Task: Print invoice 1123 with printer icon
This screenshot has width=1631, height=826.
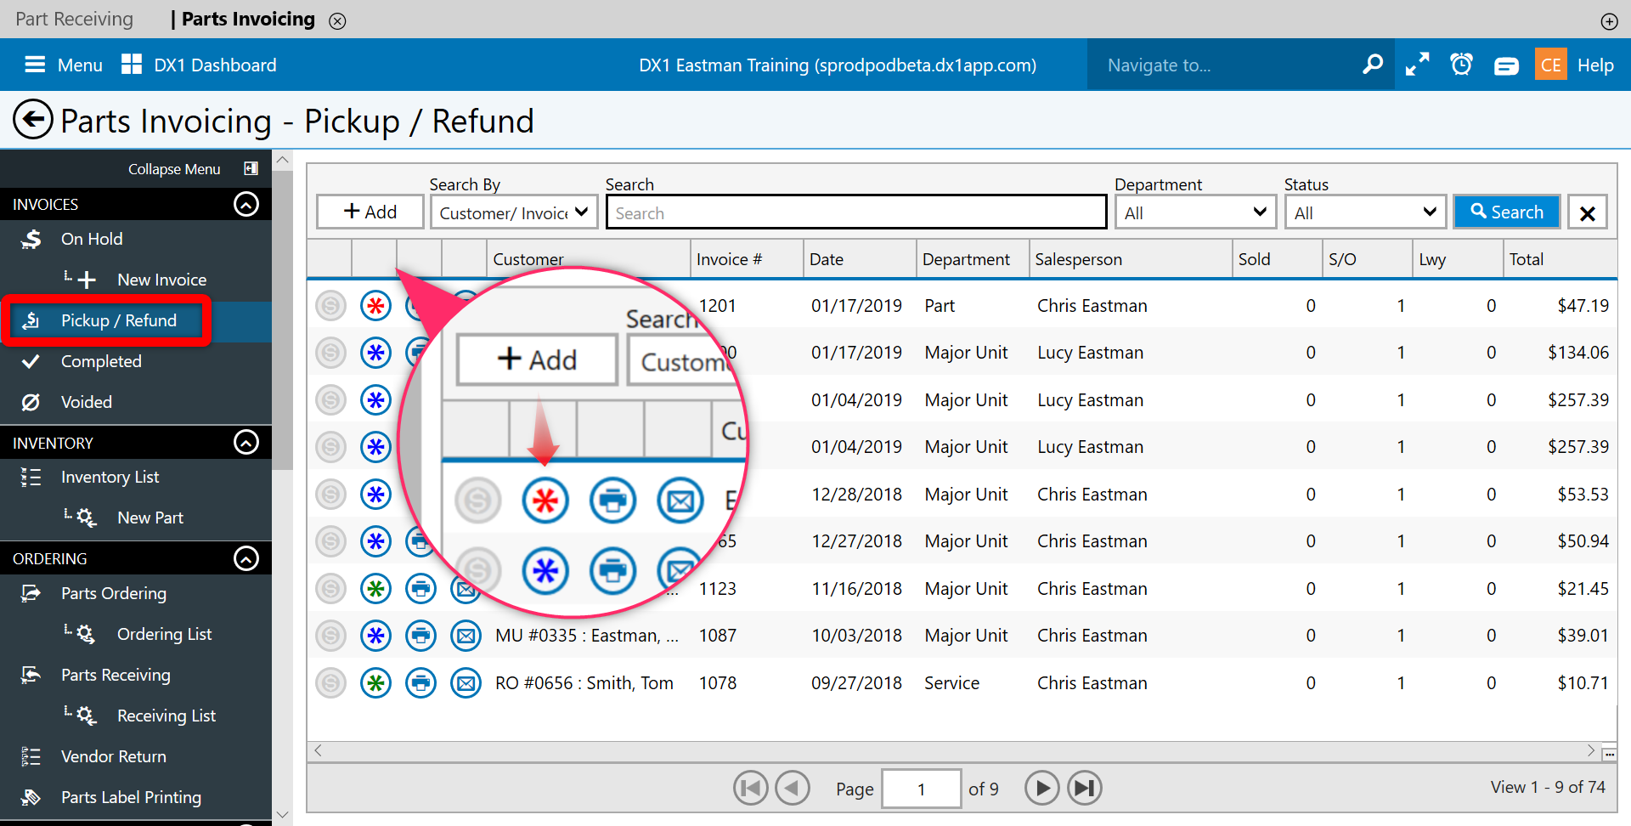Action: [420, 588]
